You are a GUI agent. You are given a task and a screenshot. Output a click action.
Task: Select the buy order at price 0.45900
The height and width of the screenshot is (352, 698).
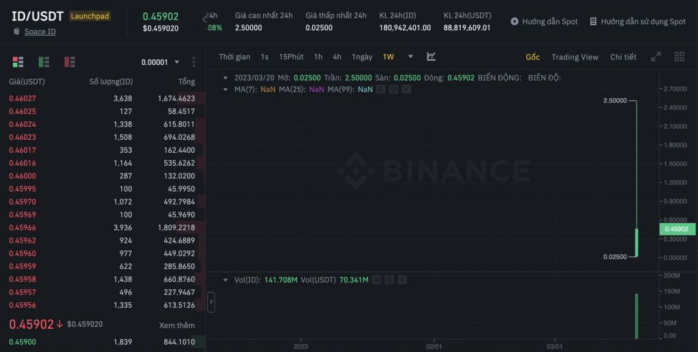coord(102,342)
